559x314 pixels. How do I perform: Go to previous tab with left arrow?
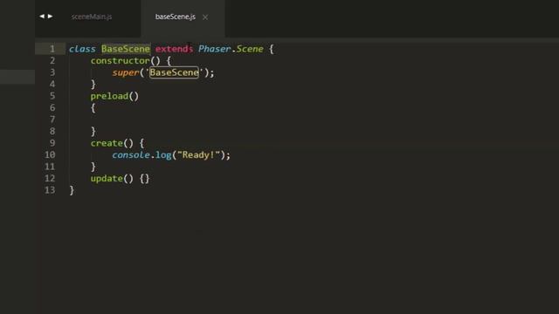42,16
